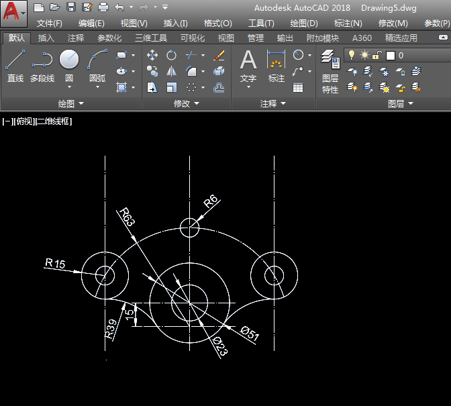Click the Dimension (标注) button

pyautogui.click(x=276, y=66)
